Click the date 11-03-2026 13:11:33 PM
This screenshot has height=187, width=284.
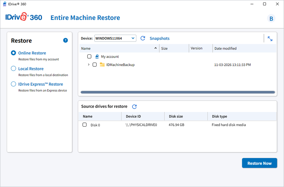233,65
